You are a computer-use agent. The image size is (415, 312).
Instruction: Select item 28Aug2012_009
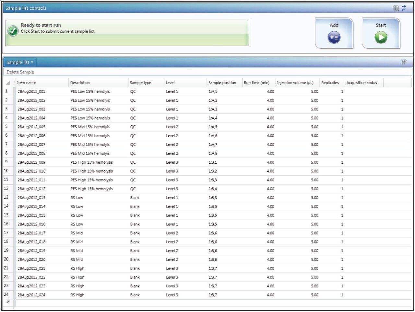[x=31, y=162]
